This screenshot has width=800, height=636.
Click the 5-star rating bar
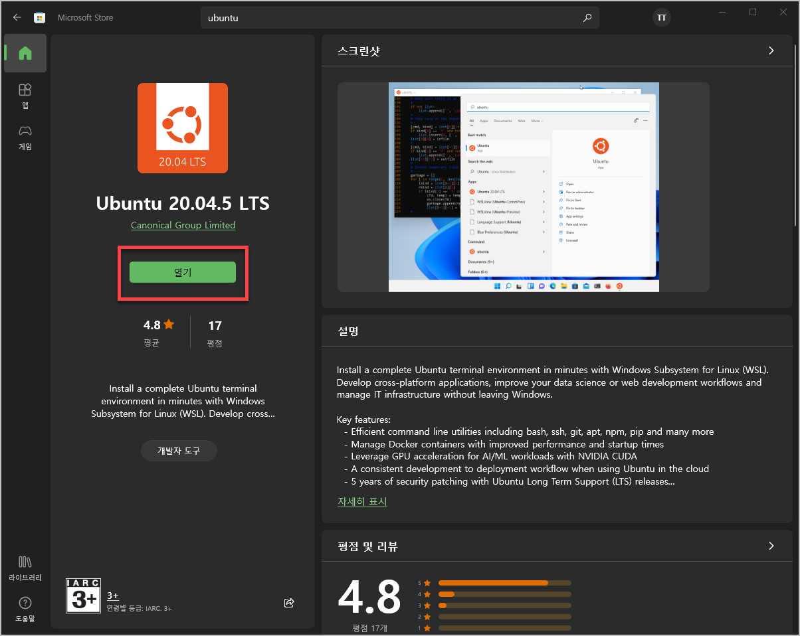click(504, 583)
